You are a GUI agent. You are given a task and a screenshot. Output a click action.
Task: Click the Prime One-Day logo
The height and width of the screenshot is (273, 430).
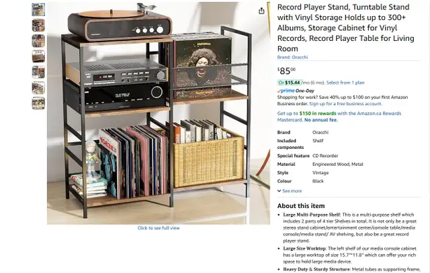point(296,91)
